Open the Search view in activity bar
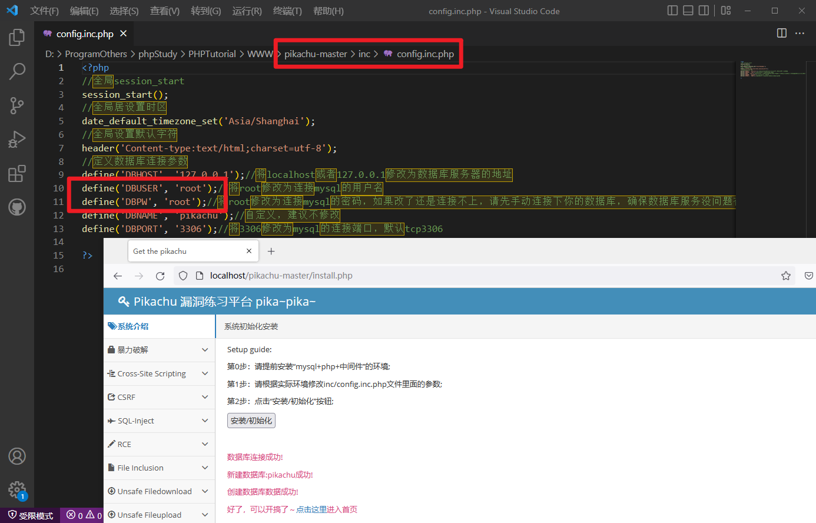Image resolution: width=816 pixels, height=523 pixels. click(x=16, y=72)
